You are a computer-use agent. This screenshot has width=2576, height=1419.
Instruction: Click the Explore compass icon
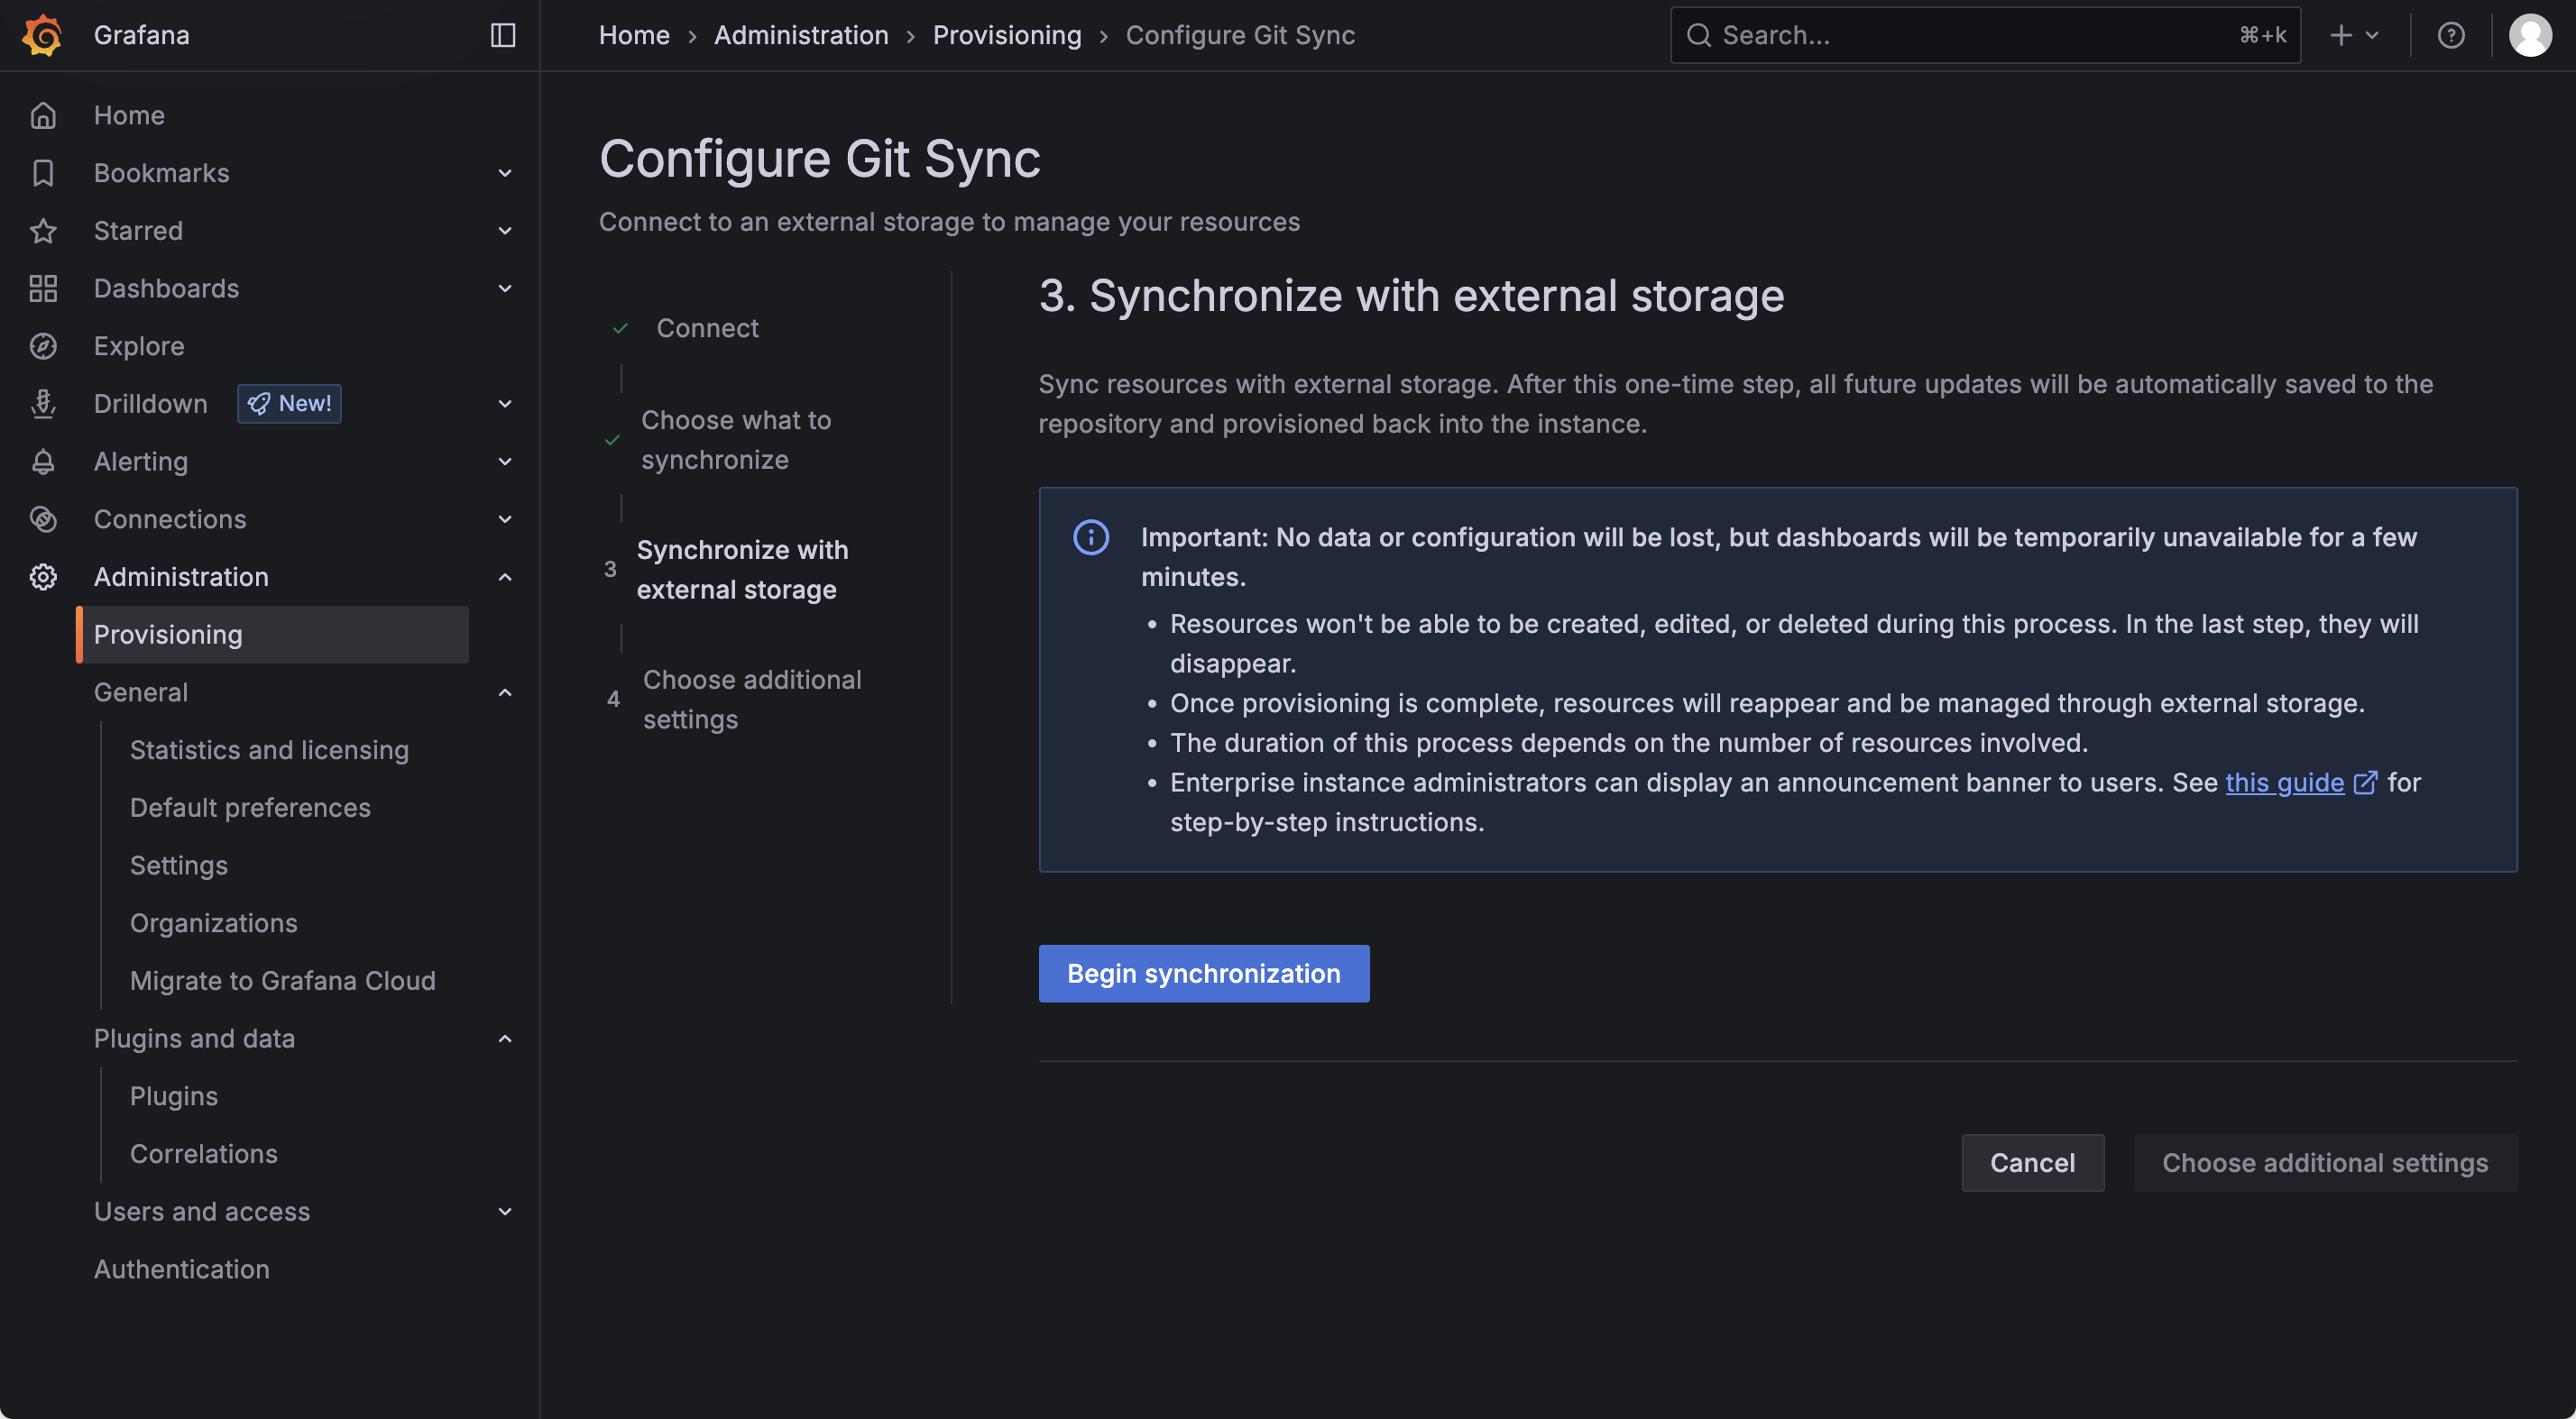coord(43,346)
